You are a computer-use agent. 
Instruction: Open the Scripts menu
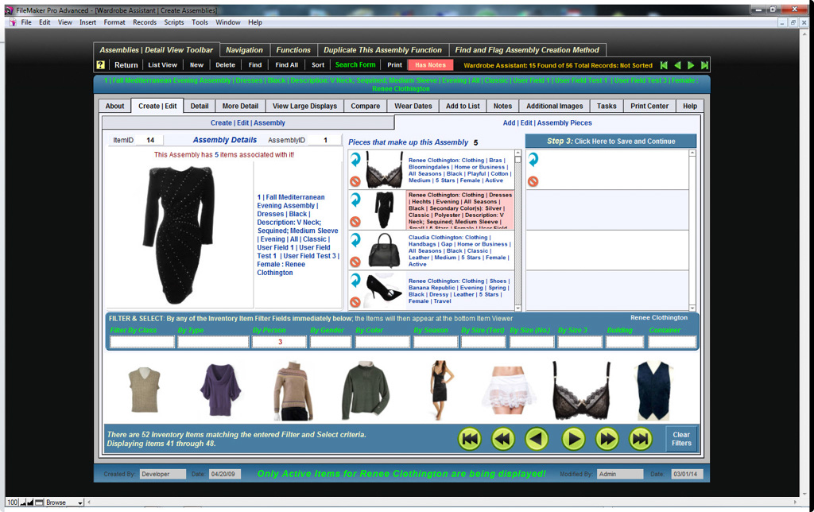(174, 22)
